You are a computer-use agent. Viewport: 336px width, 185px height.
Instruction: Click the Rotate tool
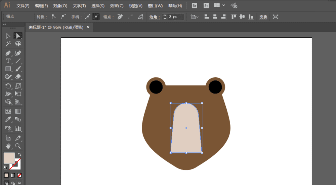pyautogui.click(x=8, y=86)
